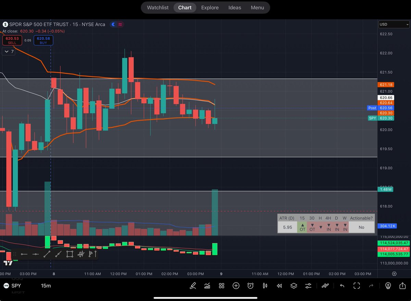The image size is (411, 301).
Task: Enter fullscreen mode with brackets icon
Action: [357, 286]
